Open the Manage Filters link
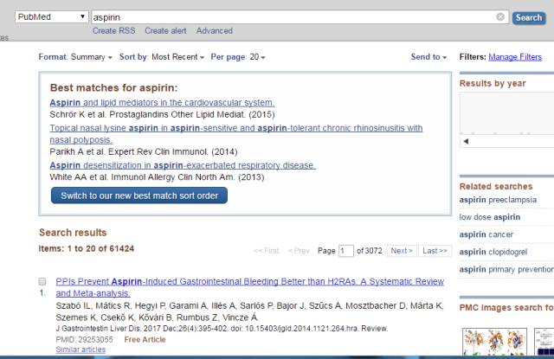 [x=515, y=57]
